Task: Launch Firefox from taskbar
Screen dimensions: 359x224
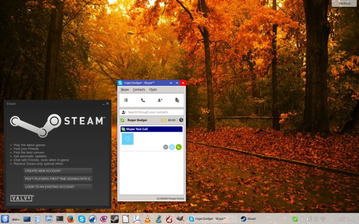Action: pos(71,219)
